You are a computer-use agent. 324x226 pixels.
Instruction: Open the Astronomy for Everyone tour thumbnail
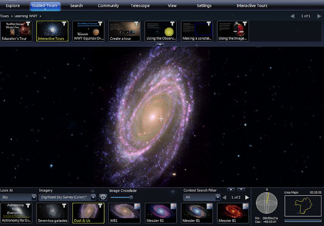[x=16, y=213]
